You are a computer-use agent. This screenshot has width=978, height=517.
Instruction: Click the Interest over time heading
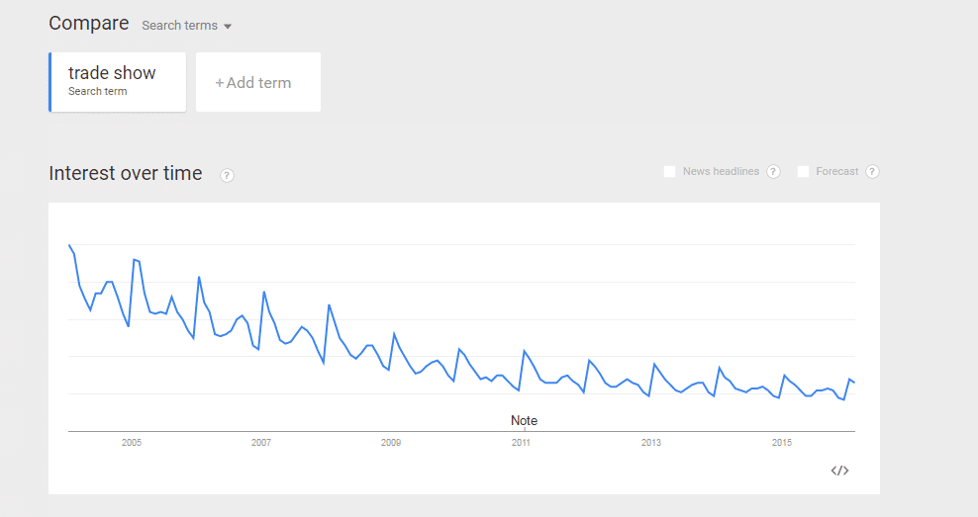(x=126, y=173)
